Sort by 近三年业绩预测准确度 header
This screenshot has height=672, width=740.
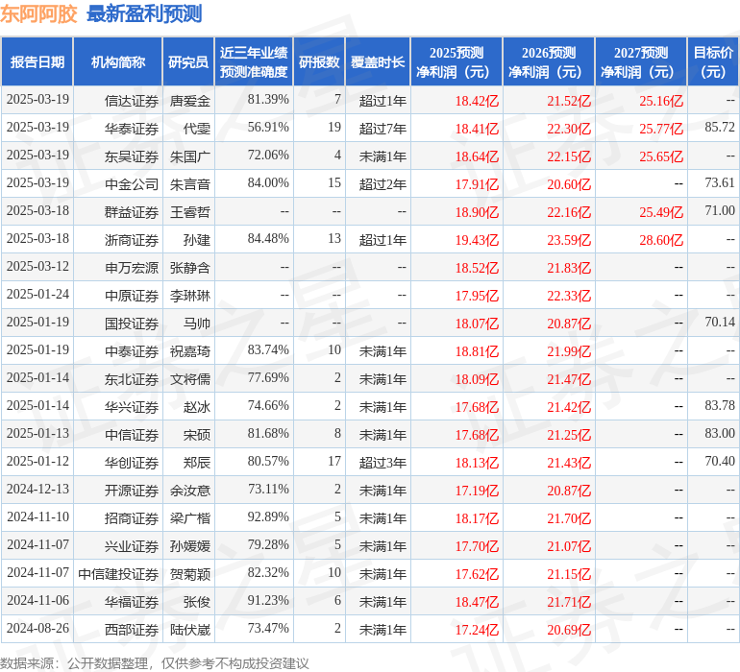254,62
